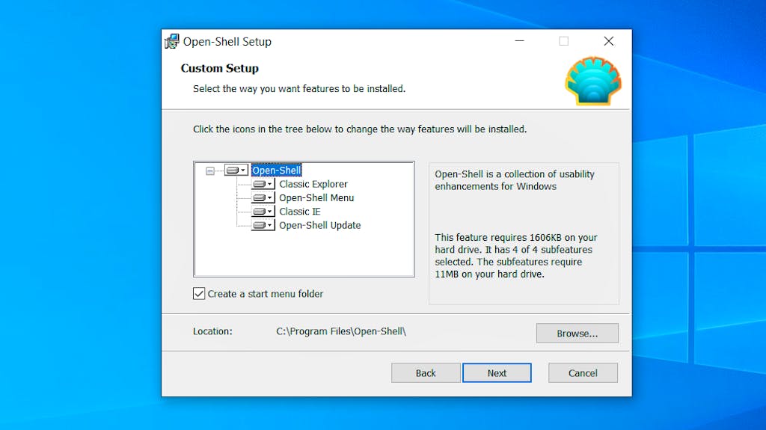
Task: Click the text 'Open-Shell is a collection of usability'
Action: tap(515, 174)
